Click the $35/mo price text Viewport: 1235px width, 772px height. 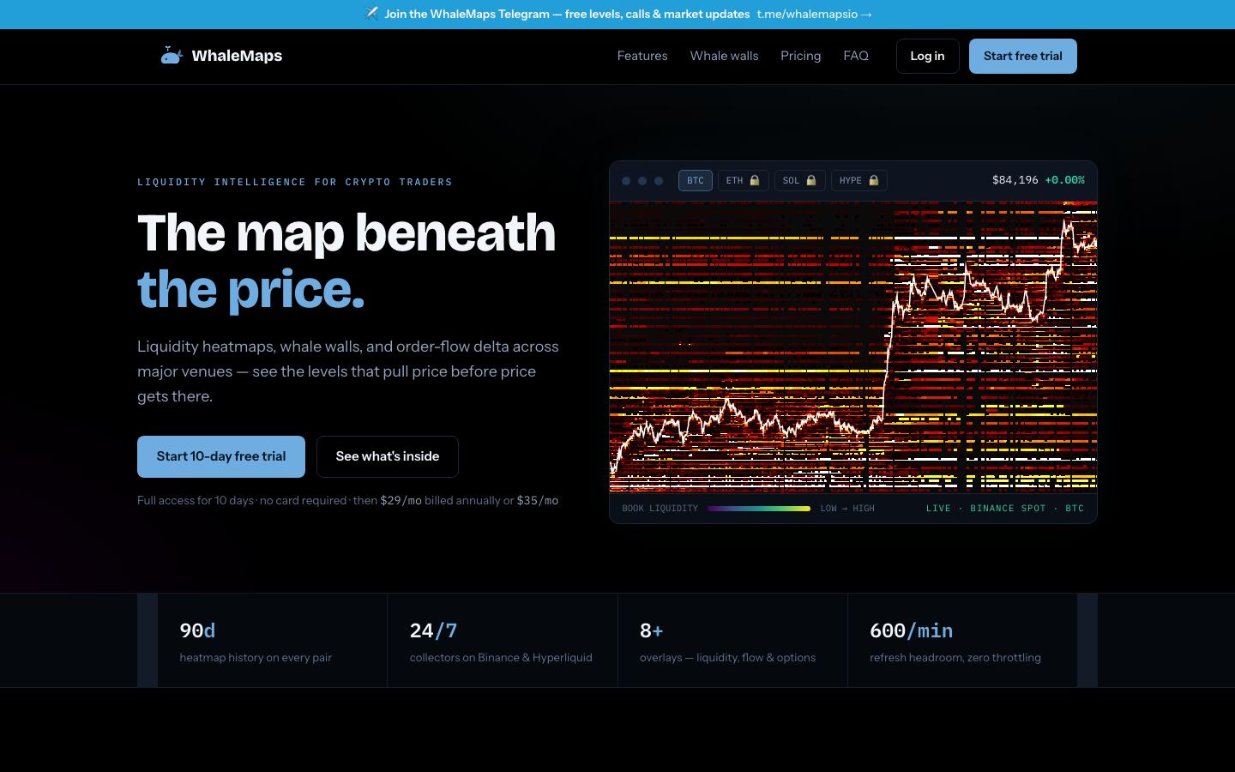[537, 501]
